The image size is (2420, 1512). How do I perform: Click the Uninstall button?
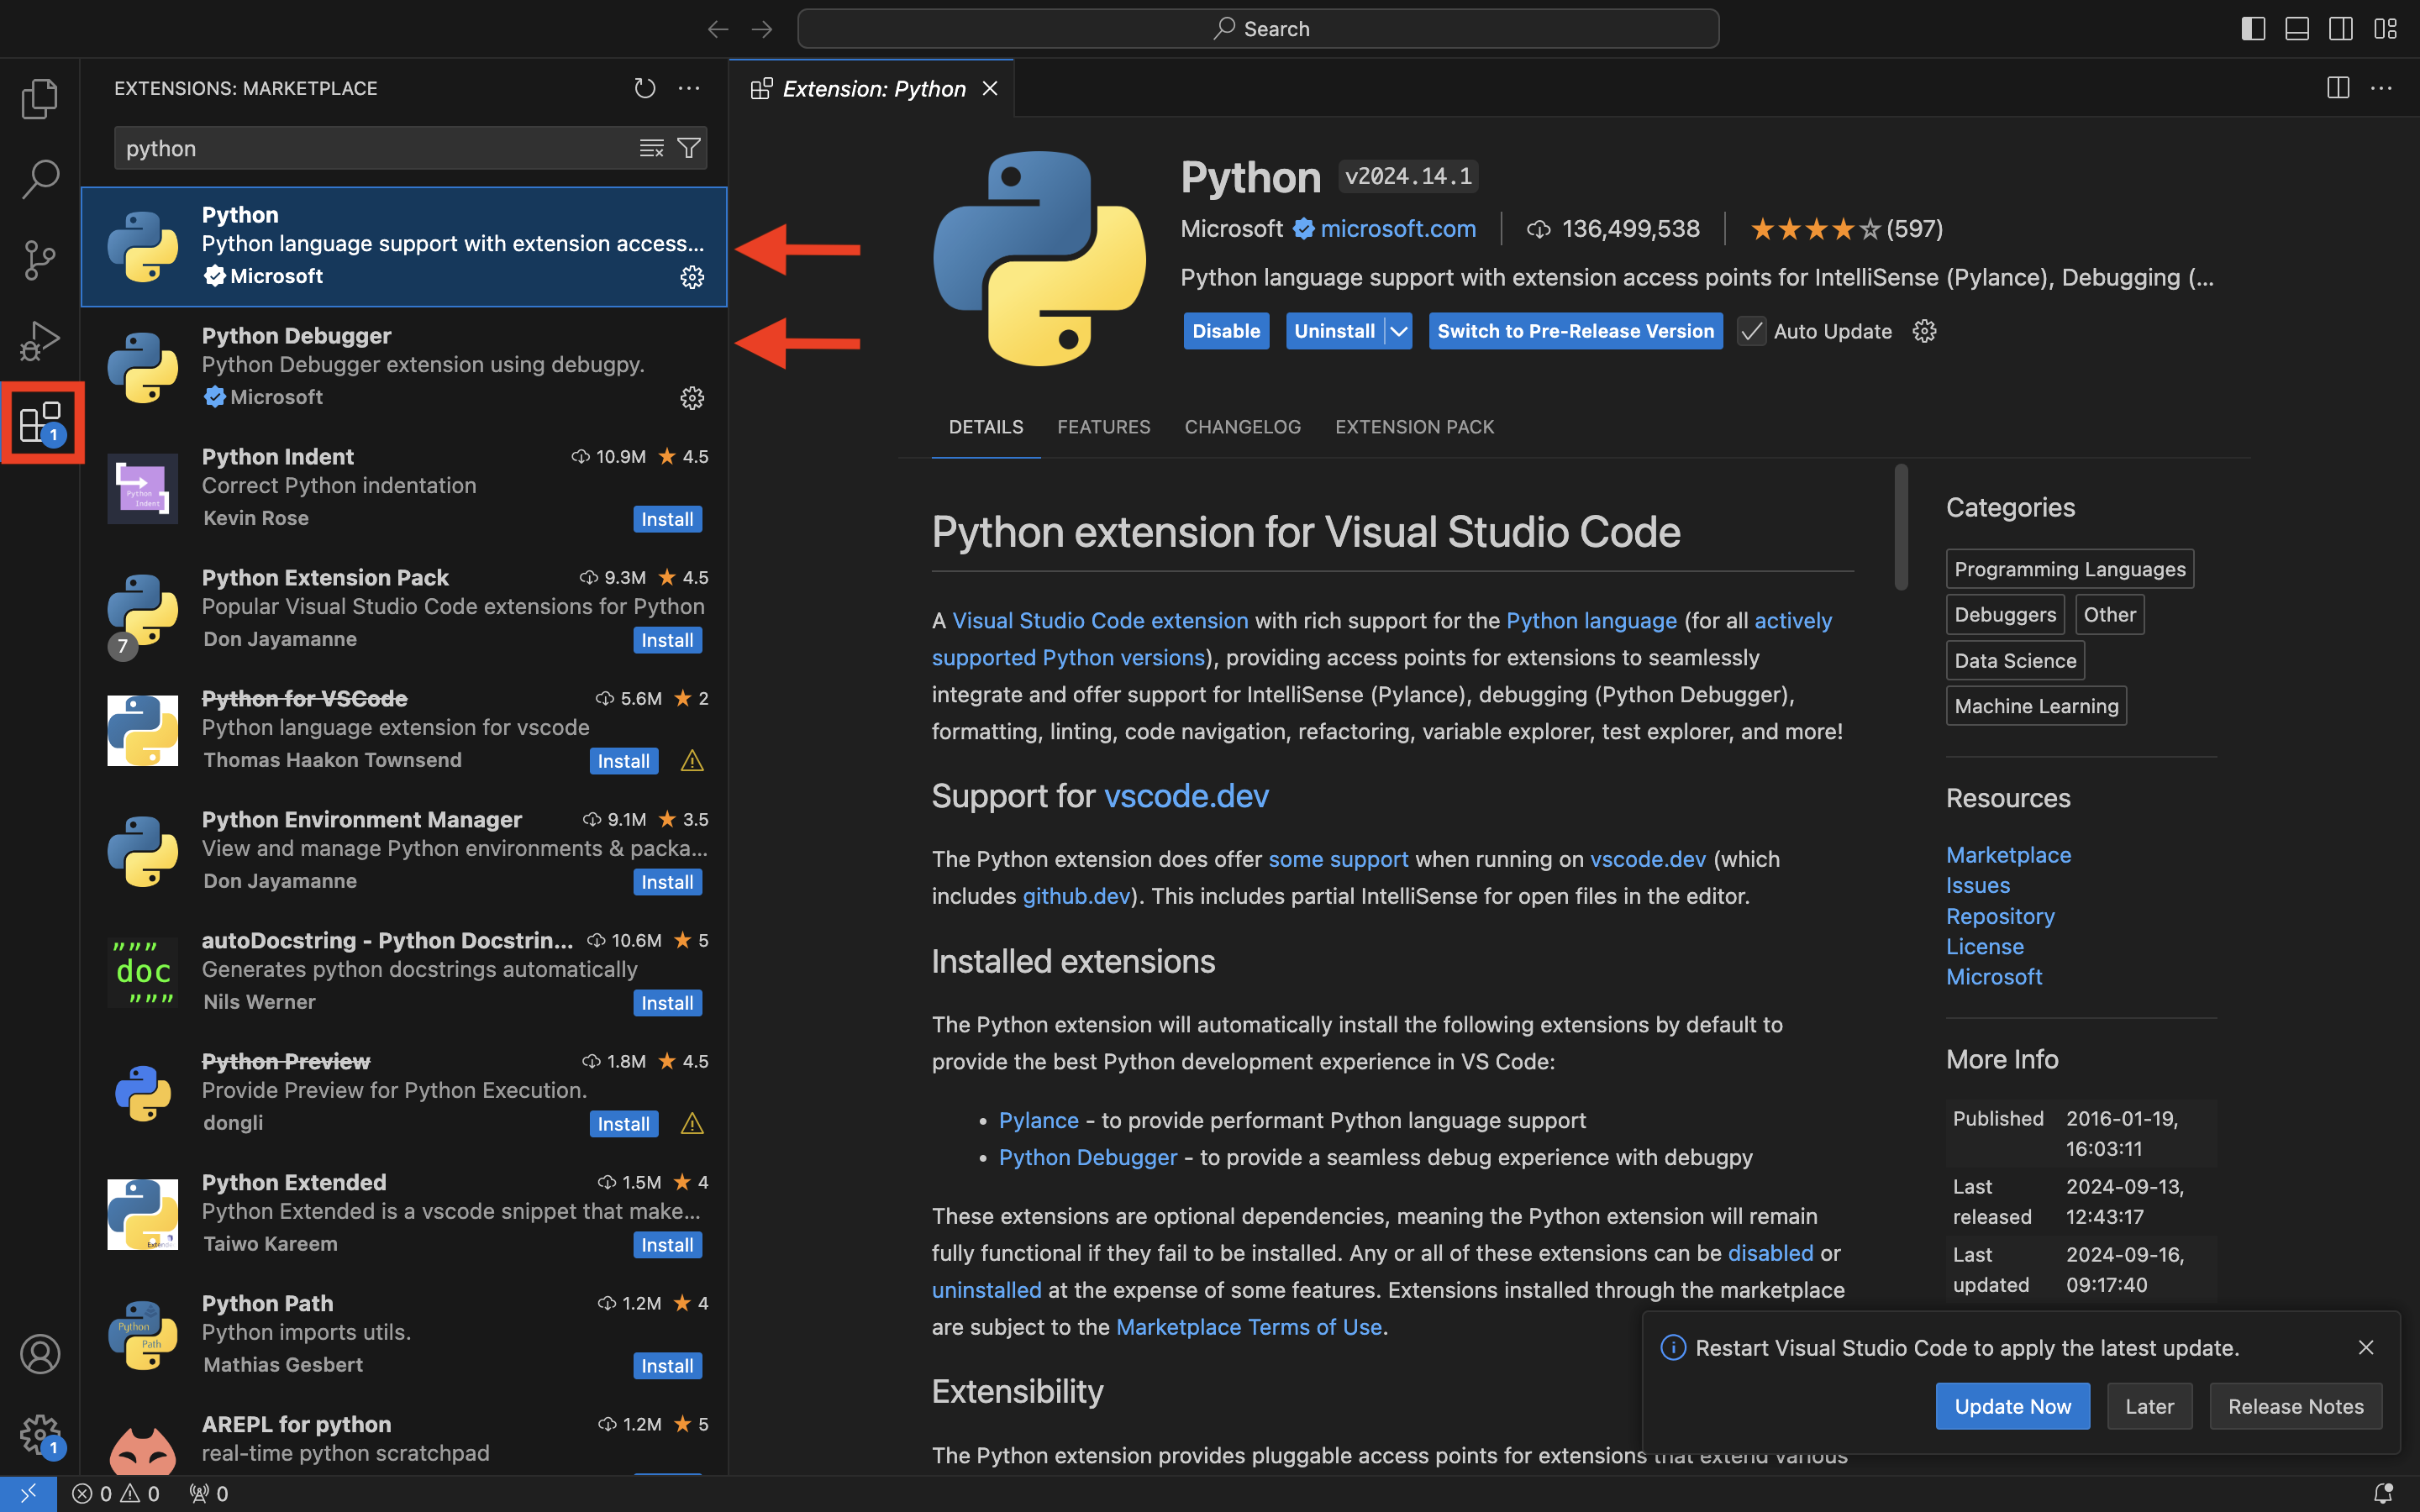pos(1334,331)
